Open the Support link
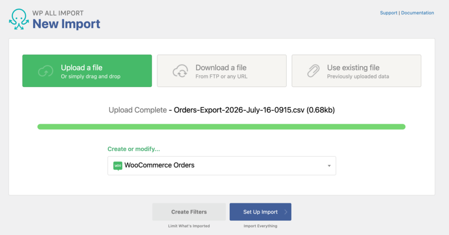Viewport: 449px width, 235px height. pyautogui.click(x=388, y=13)
